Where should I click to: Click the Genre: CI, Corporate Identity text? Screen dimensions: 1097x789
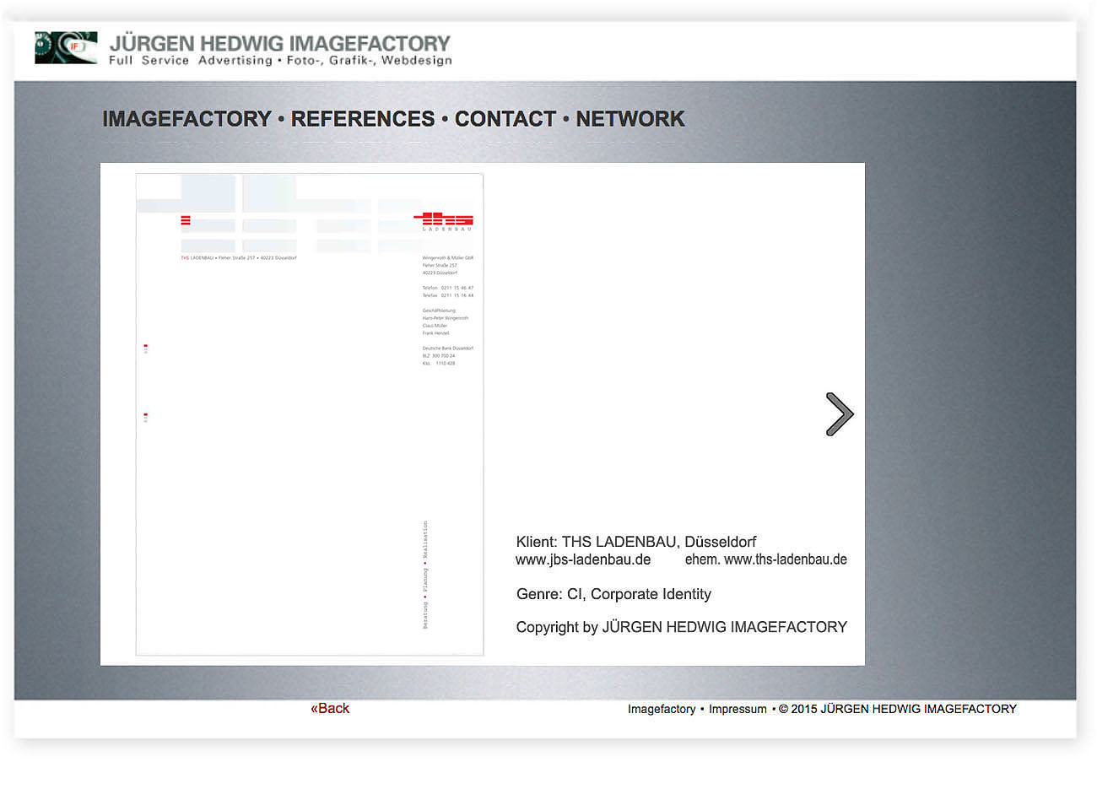click(x=613, y=594)
